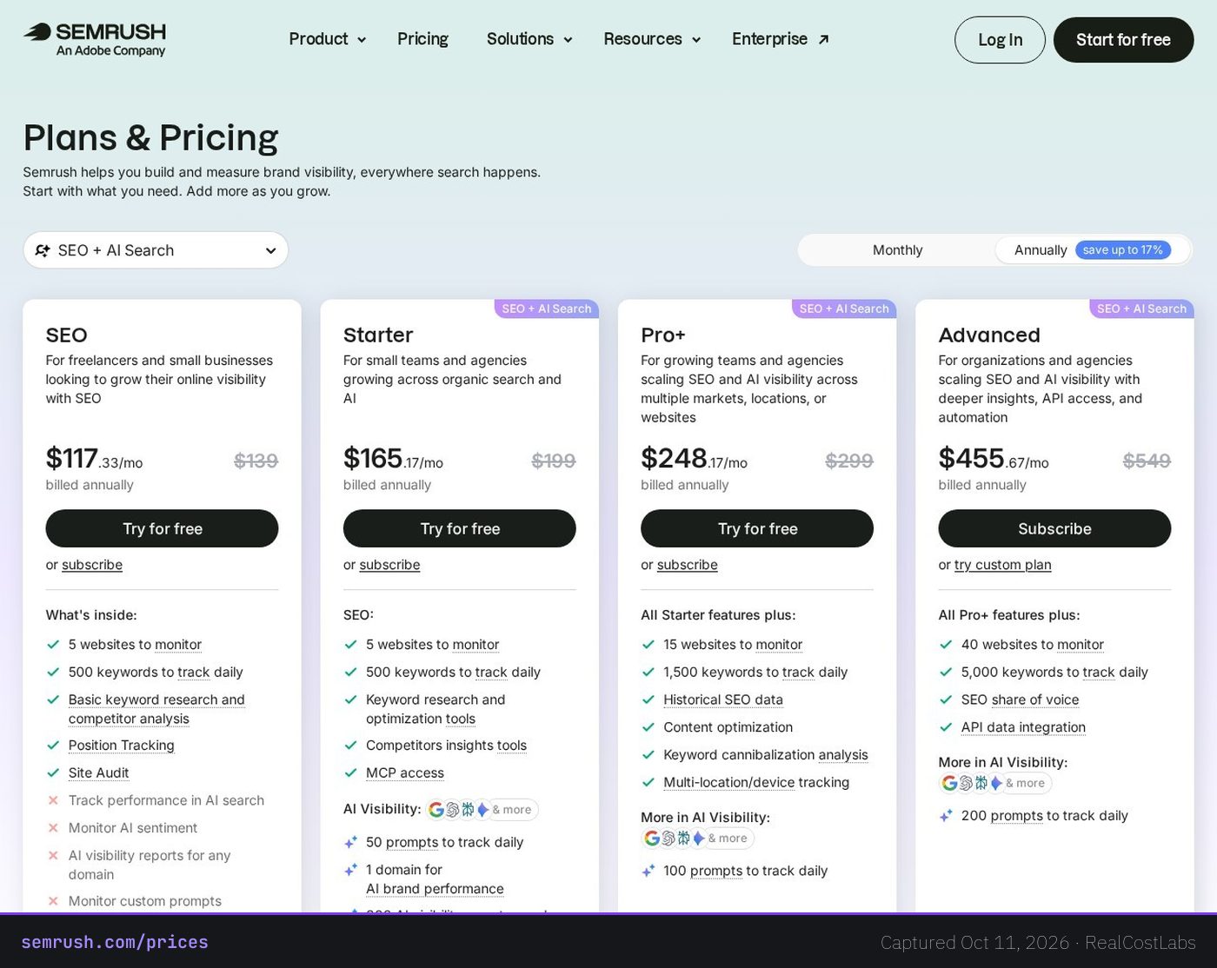Click AI brand performance link
The image size is (1217, 968).
[435, 889]
